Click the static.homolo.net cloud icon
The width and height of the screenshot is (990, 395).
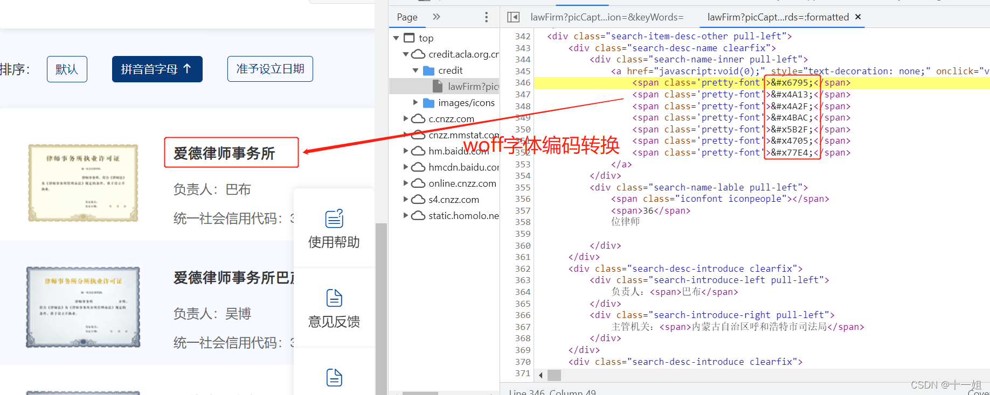(418, 215)
